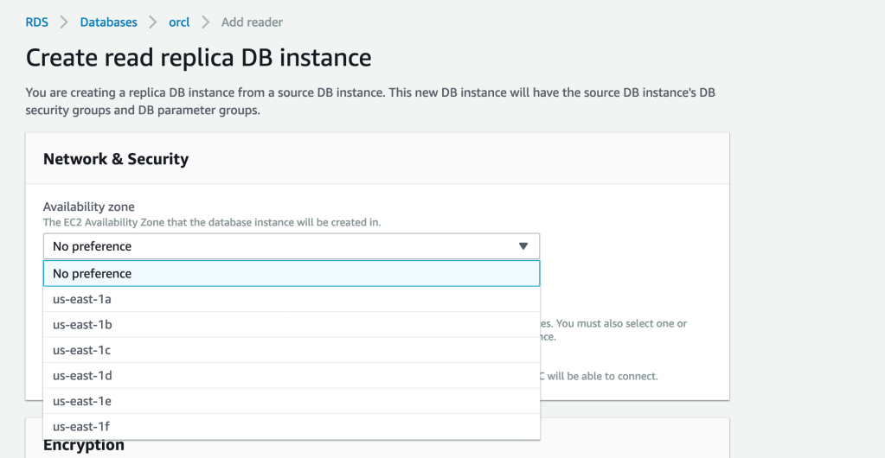
Task: Click the chevron between RDS and Databases
Action: (64, 22)
